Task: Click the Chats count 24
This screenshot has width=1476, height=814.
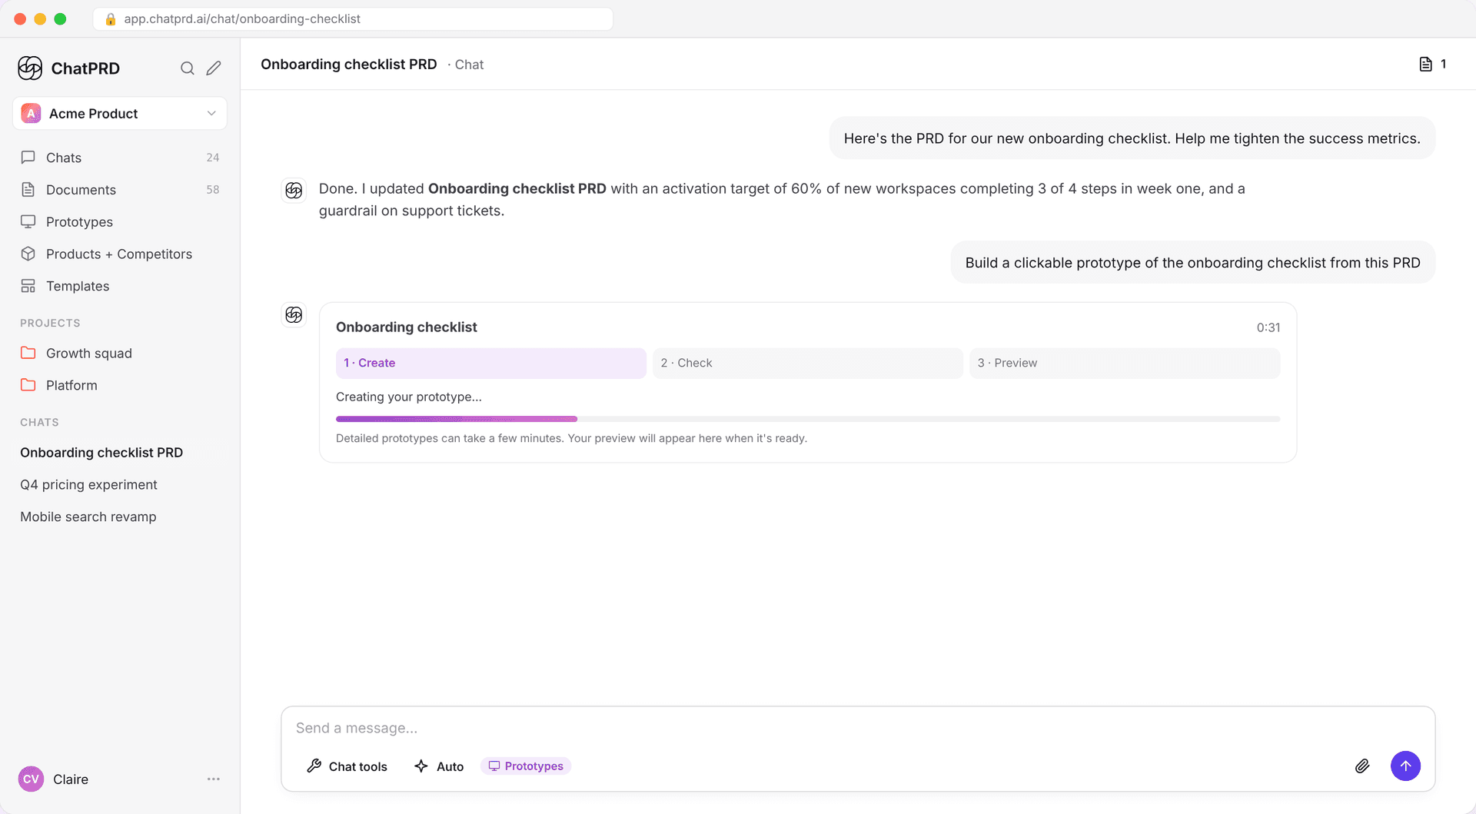Action: (x=213, y=158)
